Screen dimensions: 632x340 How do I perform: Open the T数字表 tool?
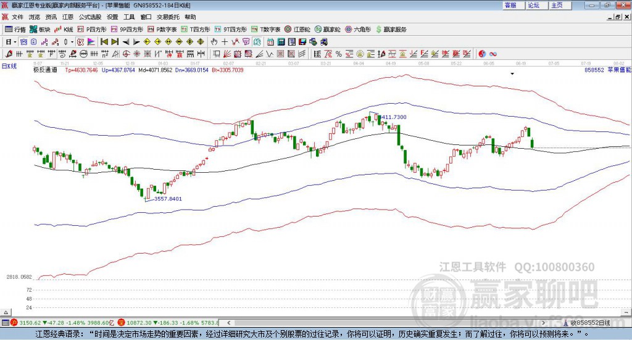(265, 30)
